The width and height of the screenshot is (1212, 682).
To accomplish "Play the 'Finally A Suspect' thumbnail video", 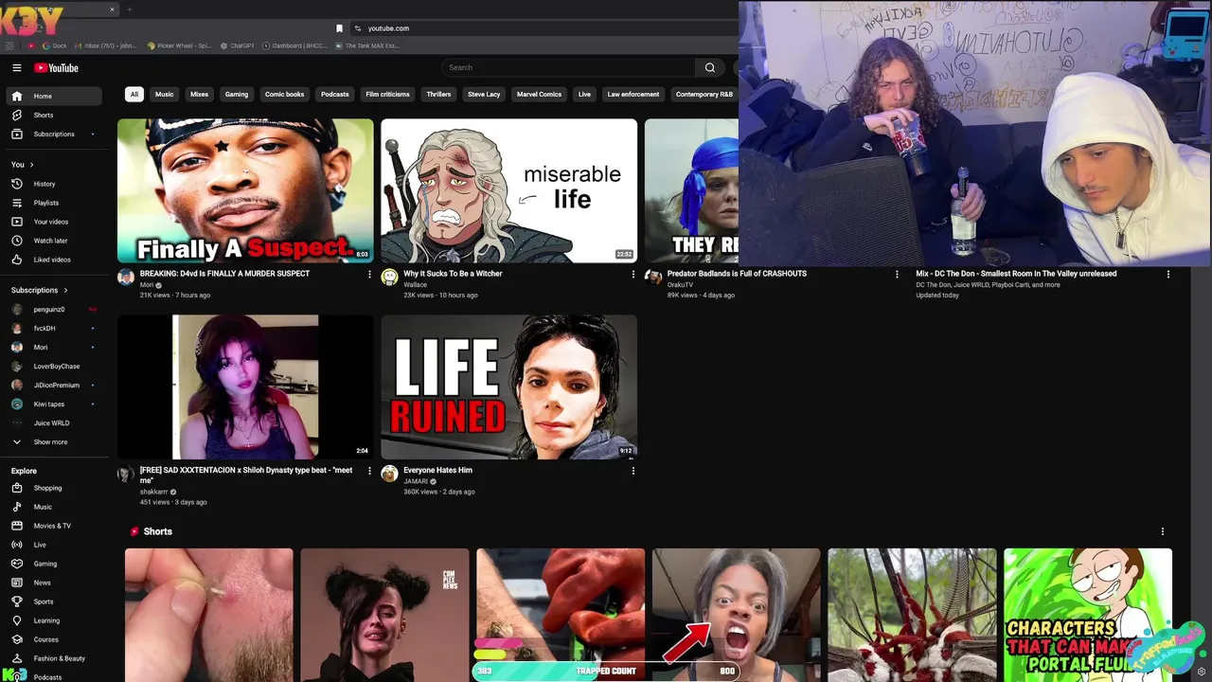I will coord(245,190).
